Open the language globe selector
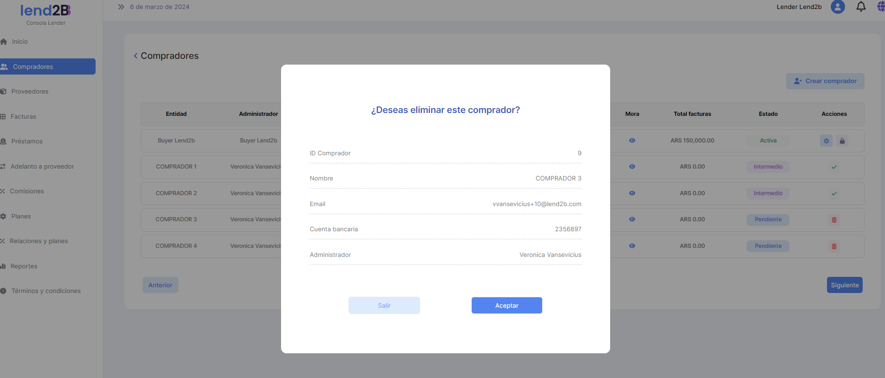Screen dimensions: 885x378 pyautogui.click(x=881, y=7)
